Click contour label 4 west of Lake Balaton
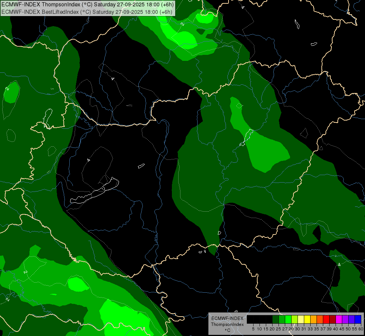365x336 pixels. pyautogui.click(x=89, y=160)
